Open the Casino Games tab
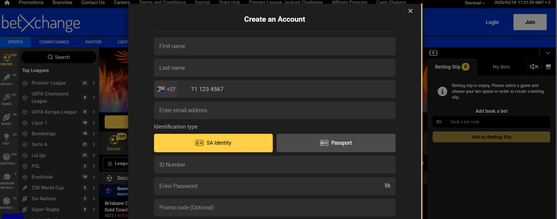Viewport: 557px width, 219px height. click(54, 42)
